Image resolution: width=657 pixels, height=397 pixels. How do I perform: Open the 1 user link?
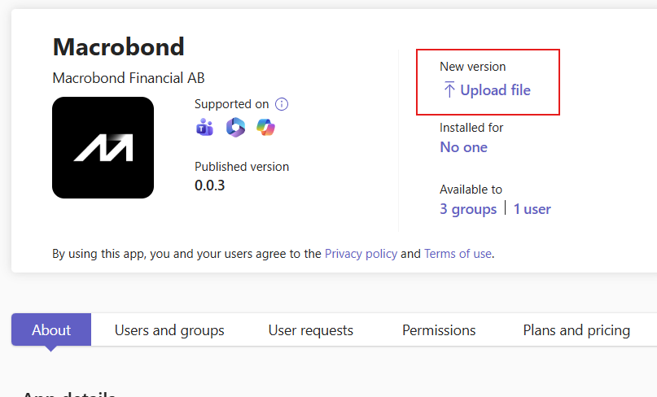click(x=532, y=209)
